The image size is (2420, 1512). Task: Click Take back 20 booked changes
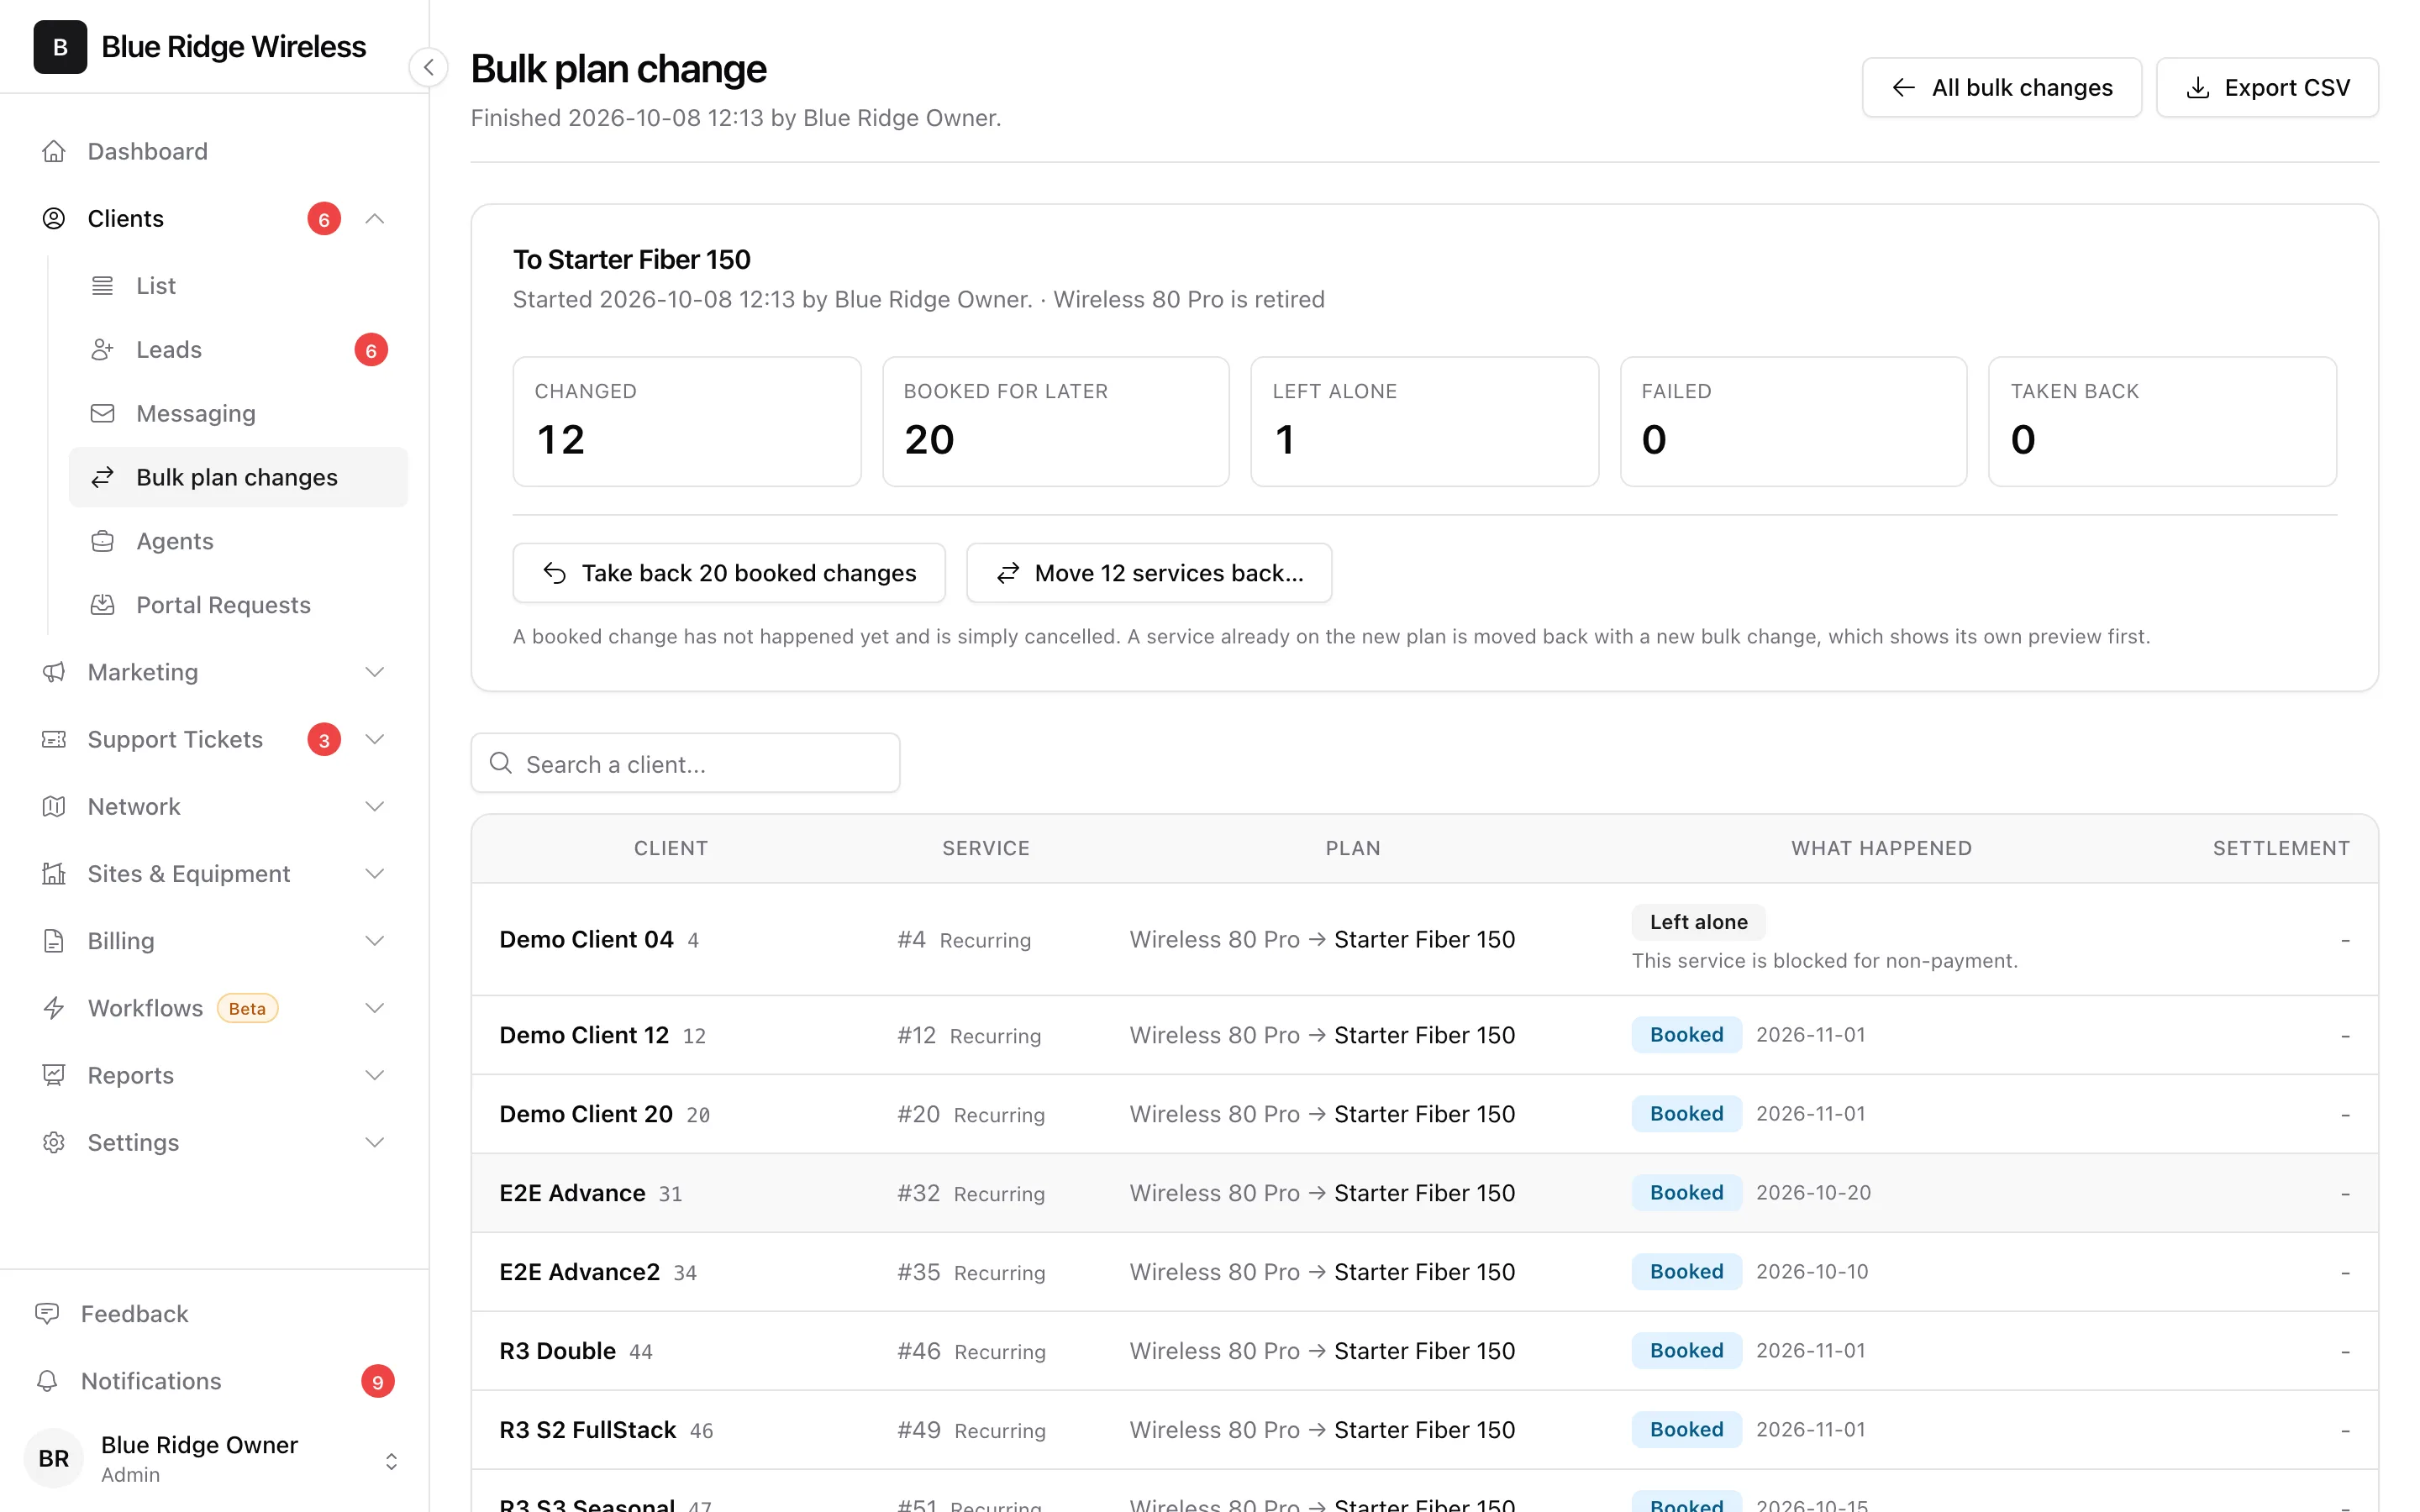[x=729, y=573]
